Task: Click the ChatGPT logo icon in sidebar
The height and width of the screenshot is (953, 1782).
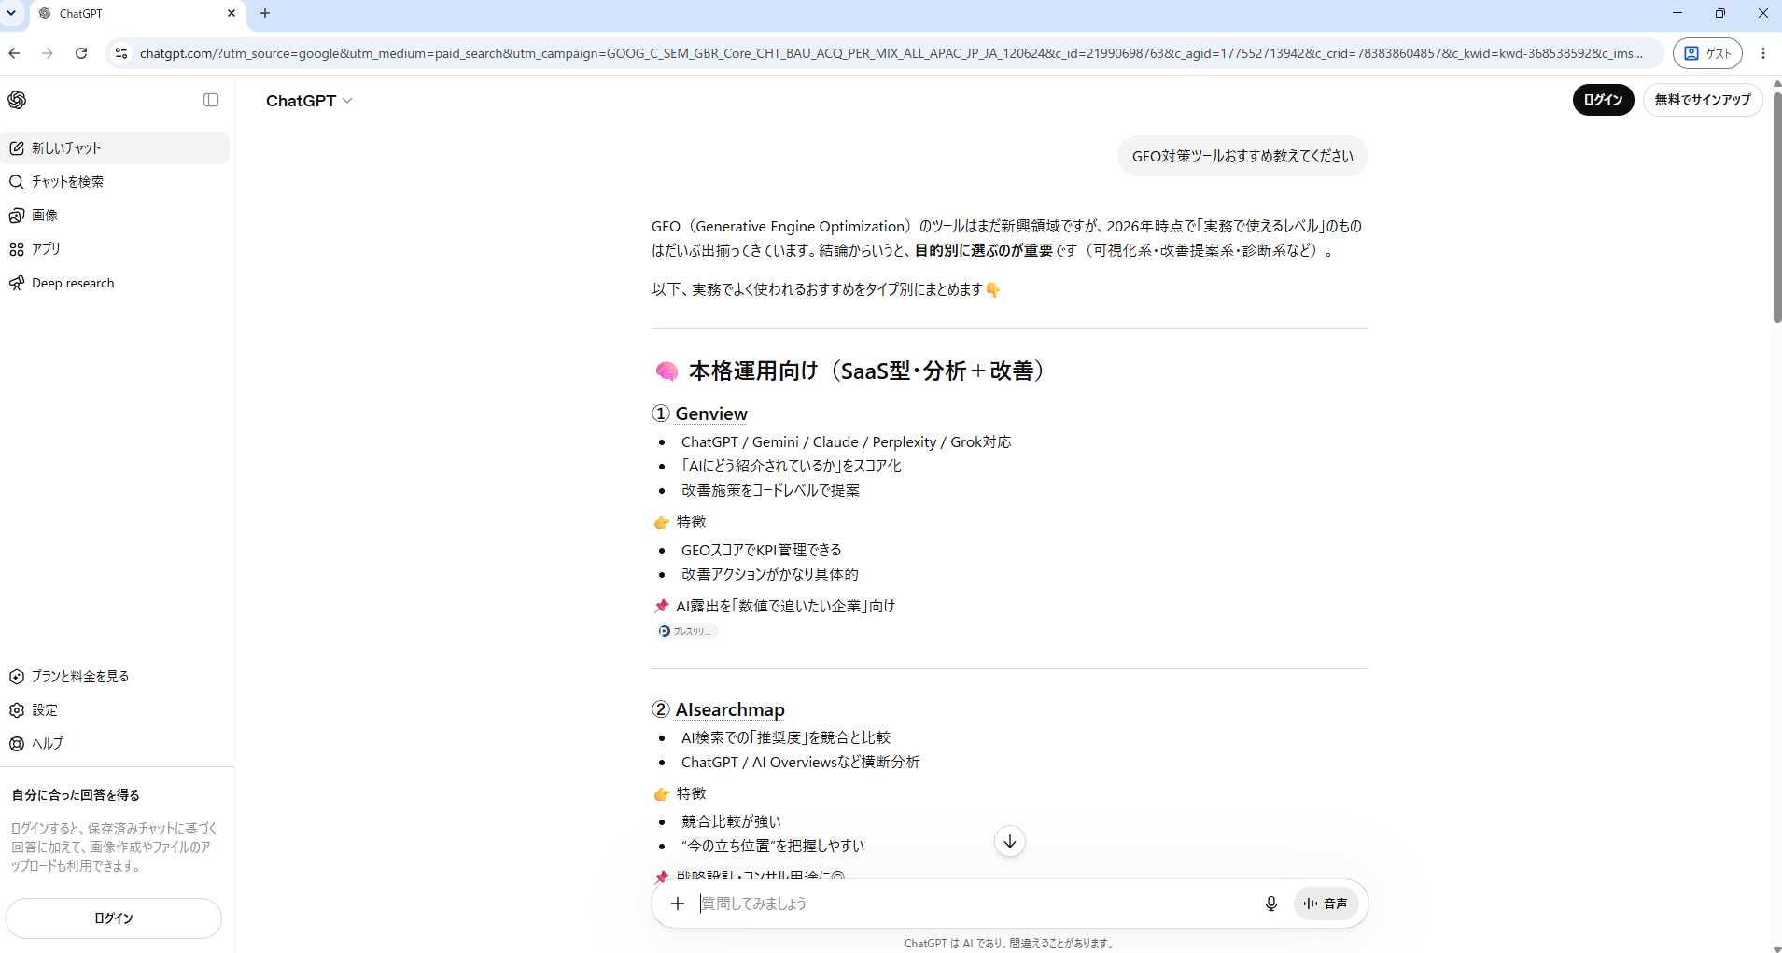Action: pos(17,100)
